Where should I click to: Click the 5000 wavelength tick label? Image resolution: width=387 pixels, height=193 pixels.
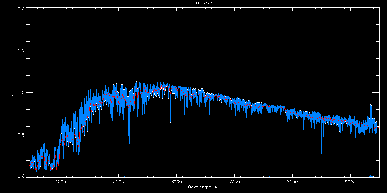coord(119,182)
